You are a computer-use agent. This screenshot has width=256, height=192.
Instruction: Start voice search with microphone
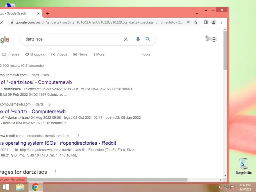tap(138, 39)
